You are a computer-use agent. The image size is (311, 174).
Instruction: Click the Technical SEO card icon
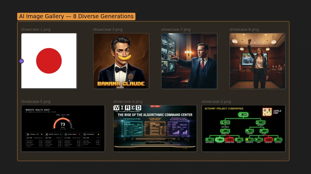[28, 134]
